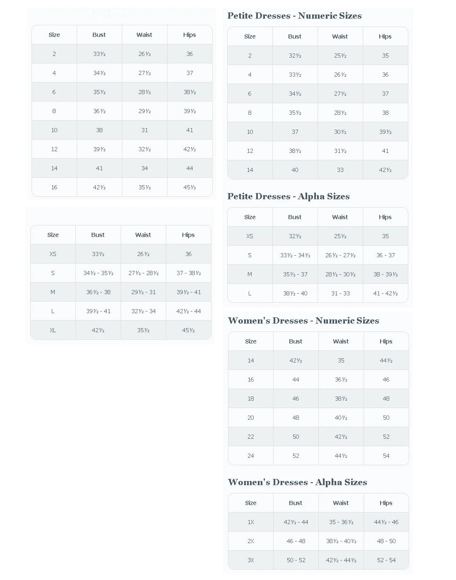Click the Women's Dresses - Numeric Sizes heading
This screenshot has height=580, width=456.
(x=303, y=321)
